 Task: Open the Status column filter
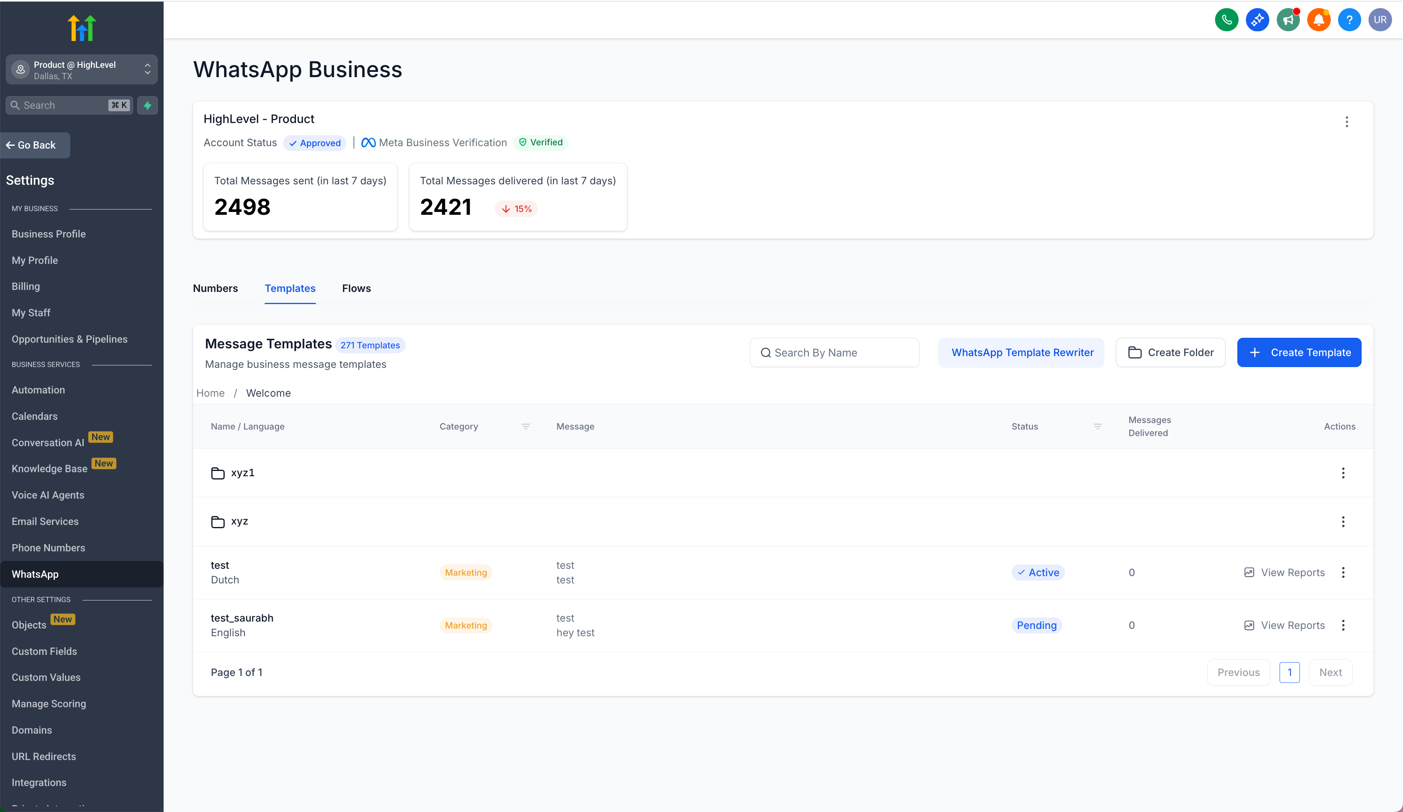[x=1097, y=427]
